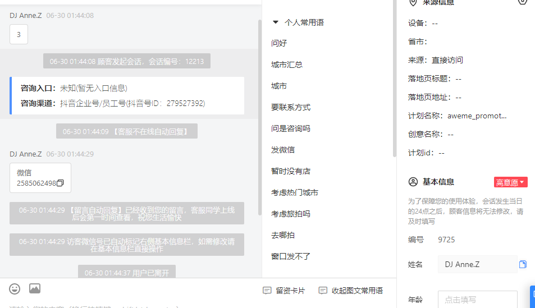Click the 咨询渠道 抖音企业号 info line
The image size is (535, 308).
[x=113, y=103]
